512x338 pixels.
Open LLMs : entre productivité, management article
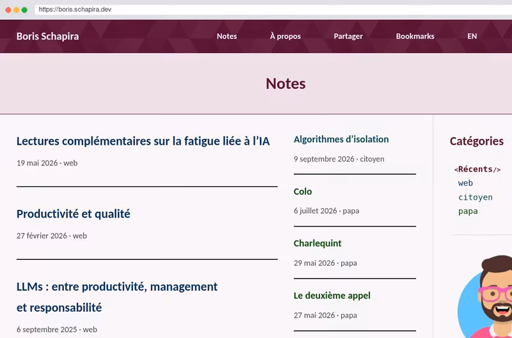click(x=117, y=297)
